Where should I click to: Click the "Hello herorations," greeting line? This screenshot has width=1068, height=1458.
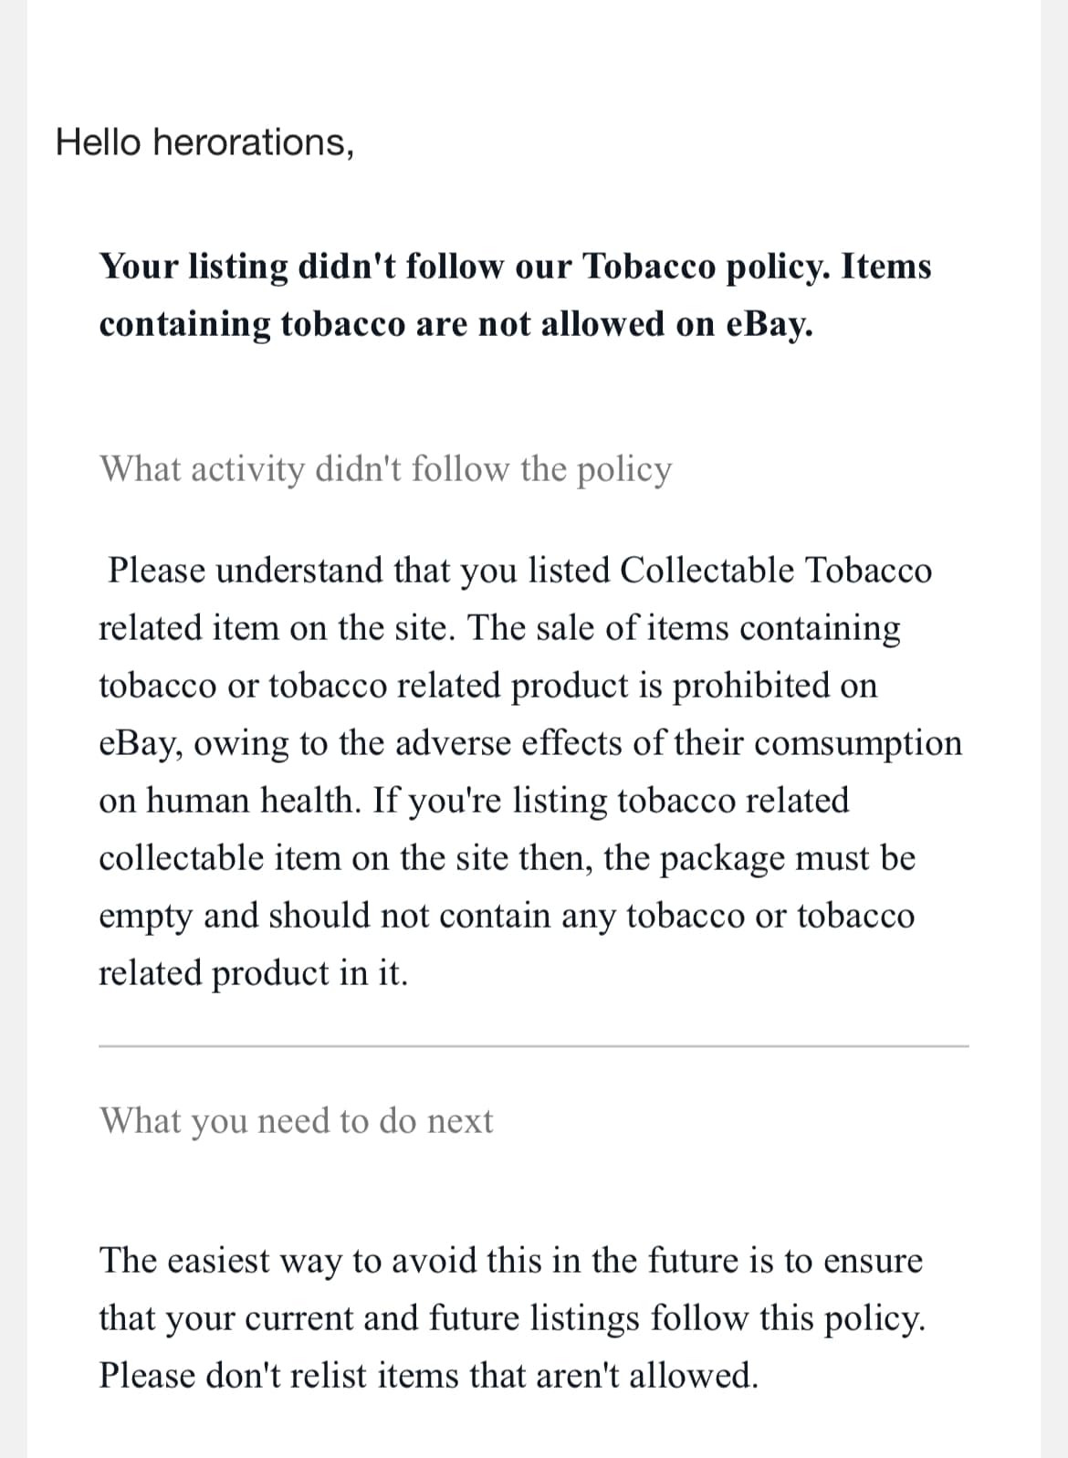point(204,142)
